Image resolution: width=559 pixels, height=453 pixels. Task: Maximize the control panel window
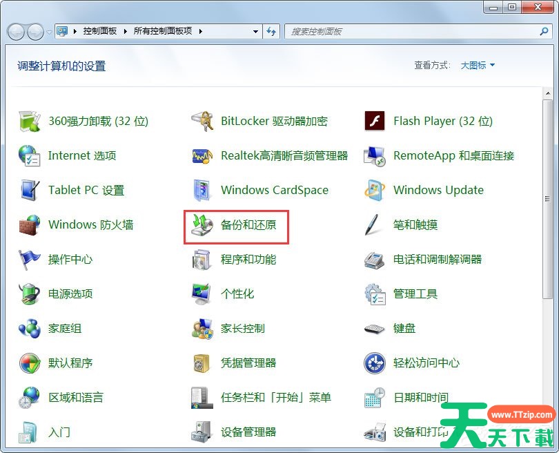(x=512, y=7)
